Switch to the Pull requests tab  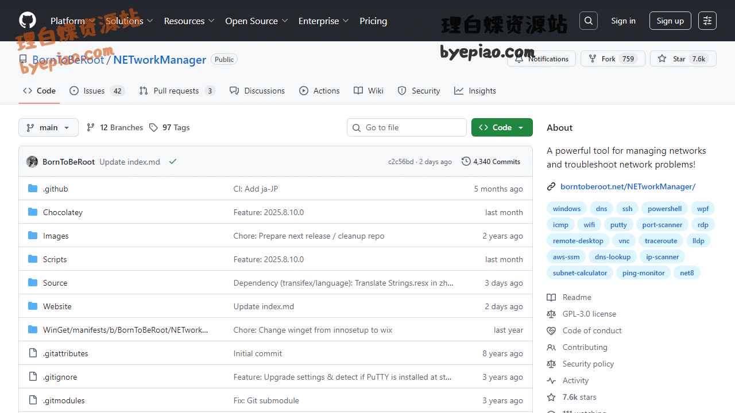(x=177, y=91)
